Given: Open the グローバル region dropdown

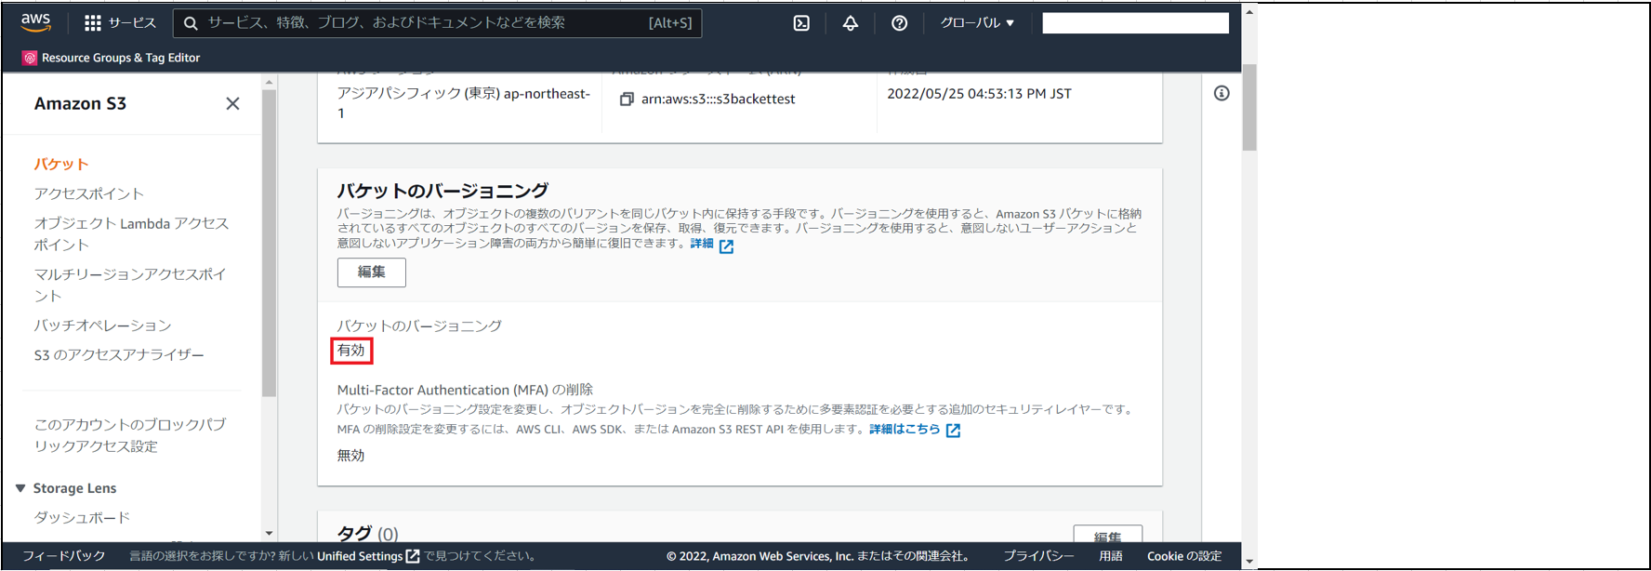Looking at the screenshot, I should pos(977,23).
